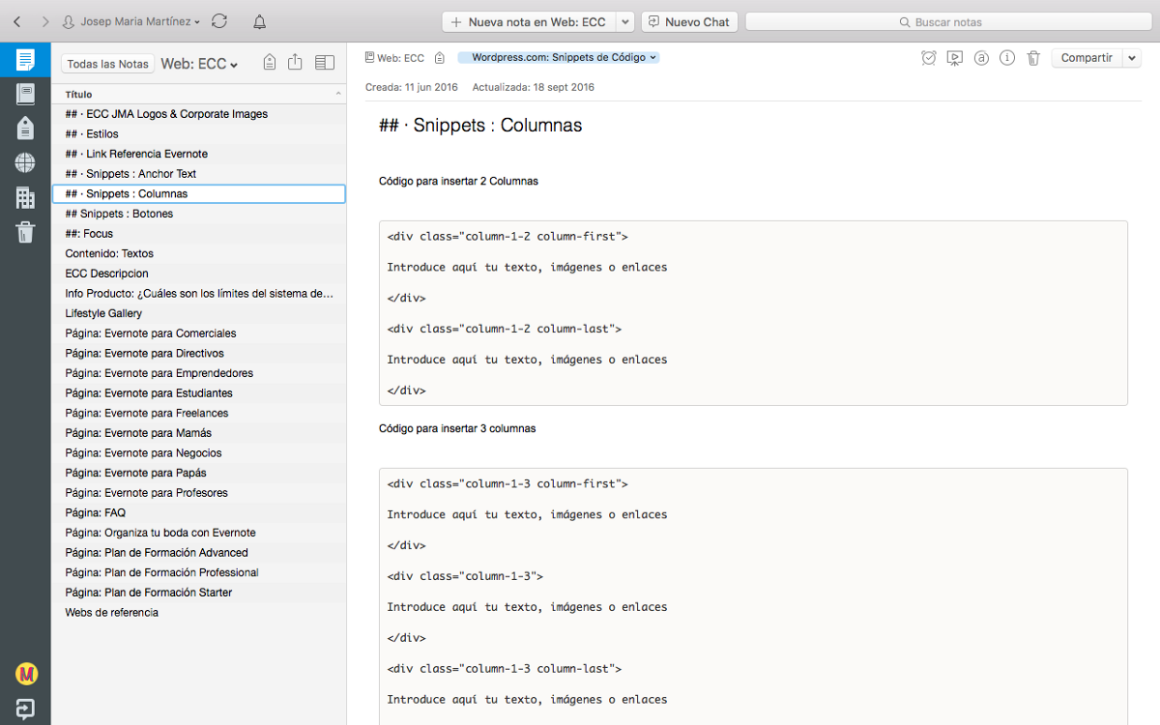Delete the current note using its trash icon
Screen dimensions: 1160x725
point(1033,58)
